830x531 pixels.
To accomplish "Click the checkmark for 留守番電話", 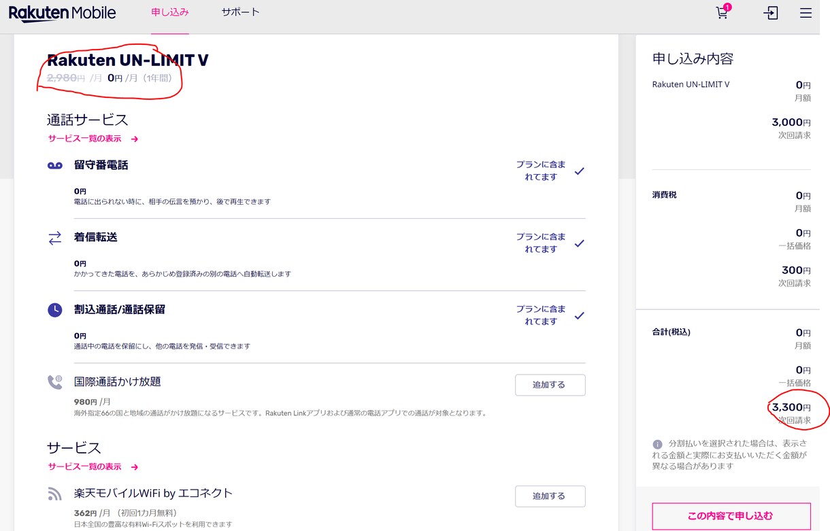I will click(x=579, y=171).
